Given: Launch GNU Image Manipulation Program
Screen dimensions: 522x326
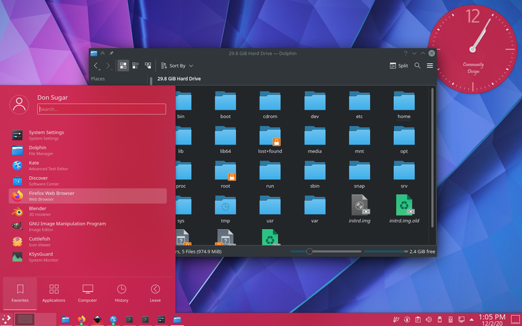Looking at the screenshot, I should (87, 226).
